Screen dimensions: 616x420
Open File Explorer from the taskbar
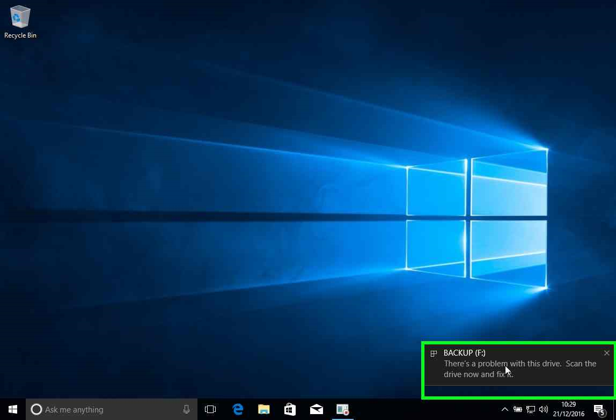click(263, 409)
